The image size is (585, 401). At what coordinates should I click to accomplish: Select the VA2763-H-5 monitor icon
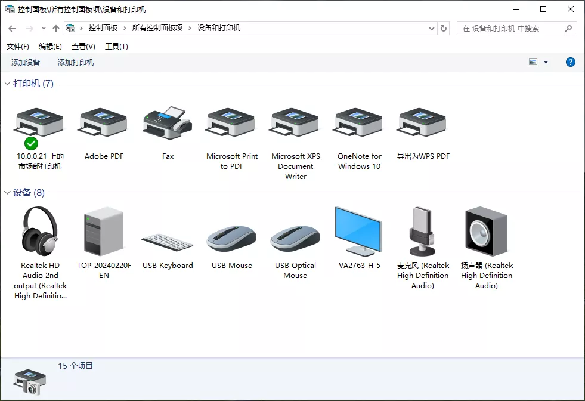click(x=358, y=231)
